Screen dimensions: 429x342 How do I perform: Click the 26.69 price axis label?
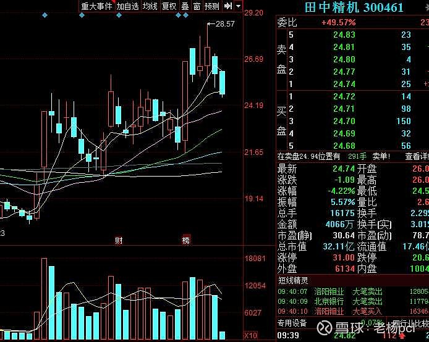click(x=253, y=59)
